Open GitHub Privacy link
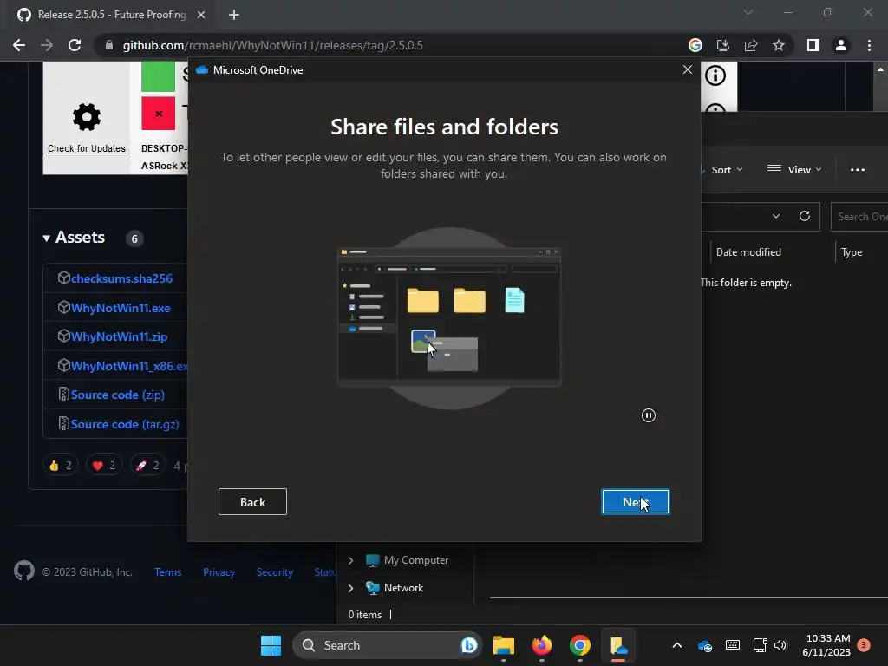 pyautogui.click(x=219, y=572)
